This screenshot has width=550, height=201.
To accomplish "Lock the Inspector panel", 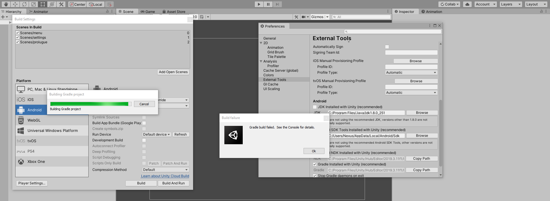I will pos(541,11).
